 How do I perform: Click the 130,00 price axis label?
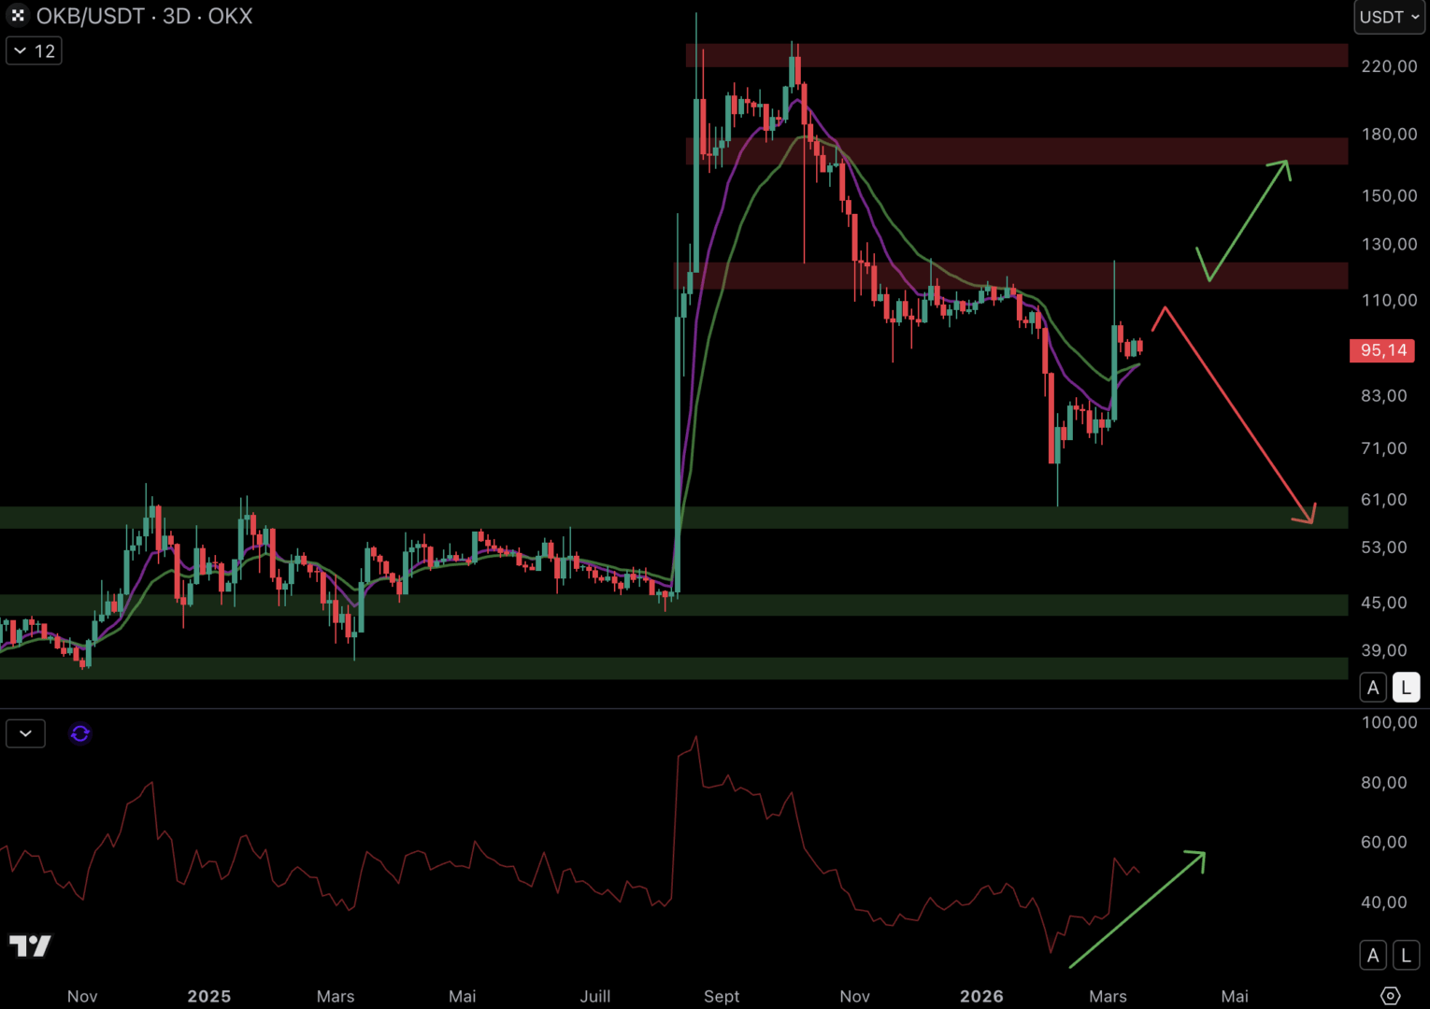tap(1389, 245)
